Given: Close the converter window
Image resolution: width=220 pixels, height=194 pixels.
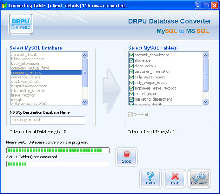Looking at the screenshot, I should click(x=214, y=5).
